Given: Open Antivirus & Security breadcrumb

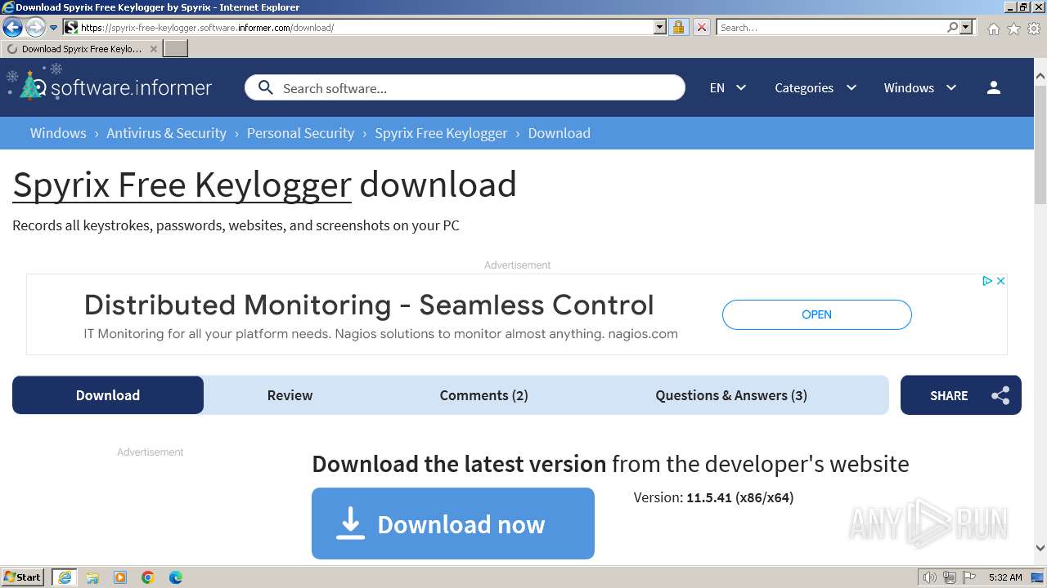Looking at the screenshot, I should click(166, 133).
